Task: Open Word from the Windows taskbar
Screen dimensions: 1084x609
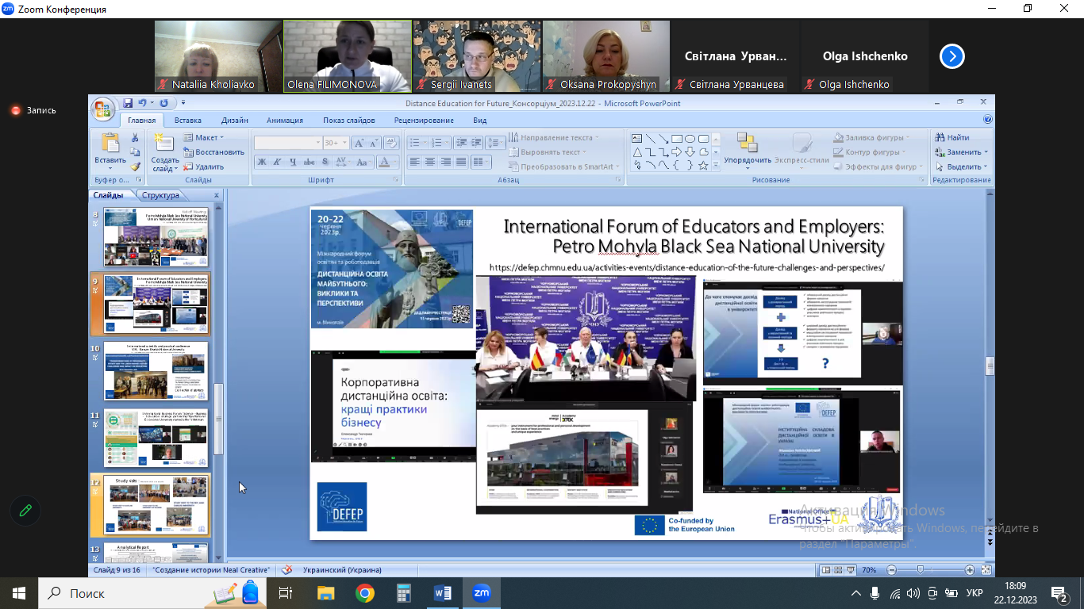Action: [x=442, y=592]
